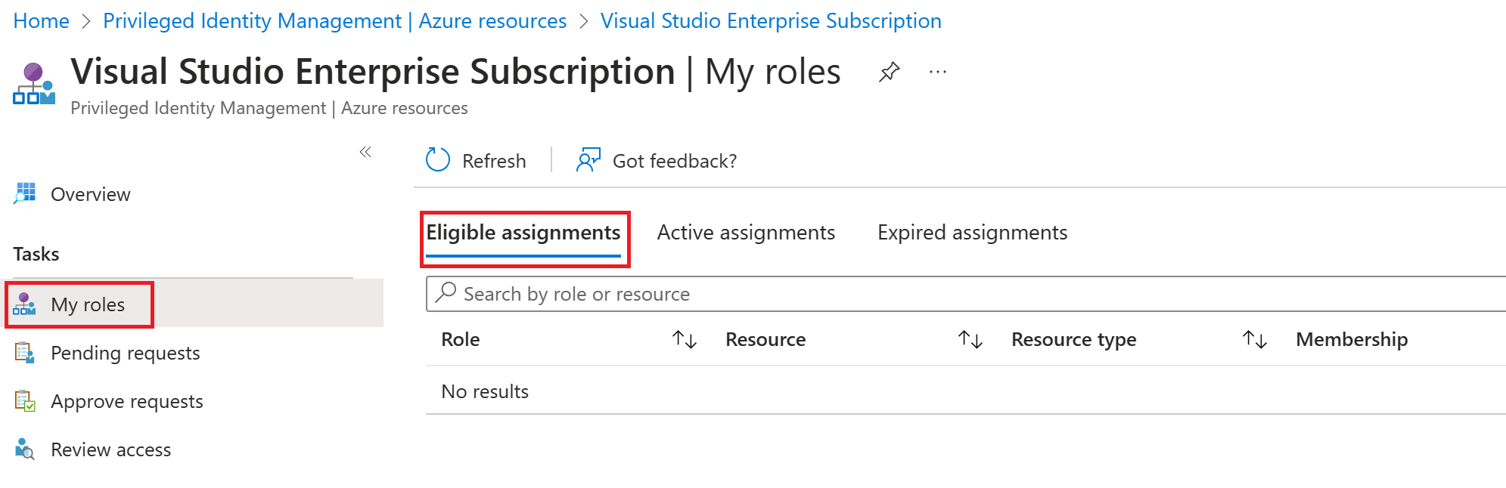1506x488 pixels.
Task: Sort by Resource type column arrows
Action: pos(1254,340)
